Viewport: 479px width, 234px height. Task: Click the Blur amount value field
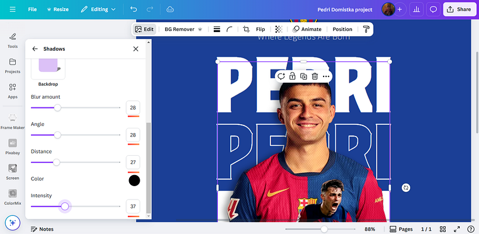coord(133,108)
